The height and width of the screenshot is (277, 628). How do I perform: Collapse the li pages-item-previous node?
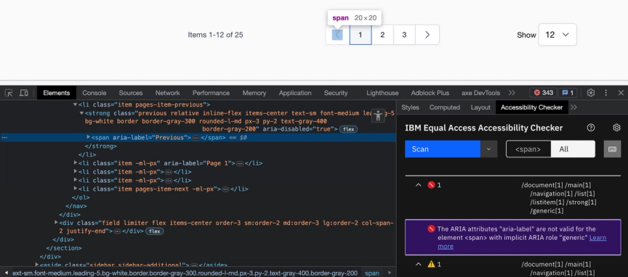(x=75, y=104)
